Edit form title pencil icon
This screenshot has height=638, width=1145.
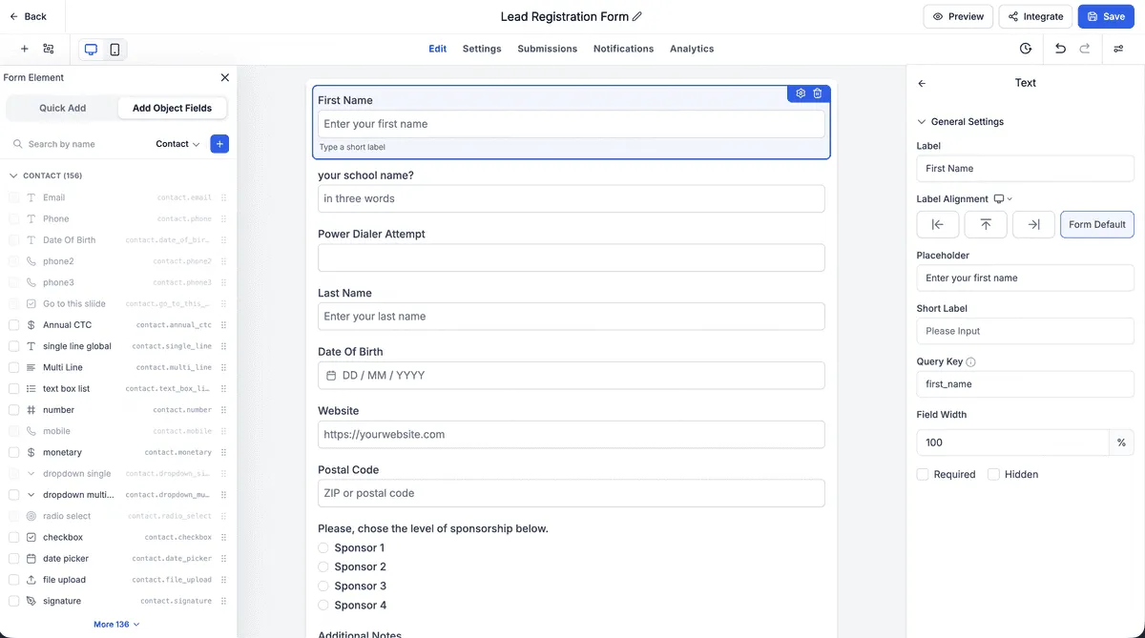point(637,16)
